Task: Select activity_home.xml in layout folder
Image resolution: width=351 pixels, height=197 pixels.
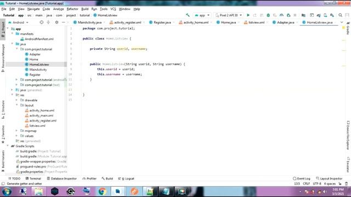Action: point(39,111)
